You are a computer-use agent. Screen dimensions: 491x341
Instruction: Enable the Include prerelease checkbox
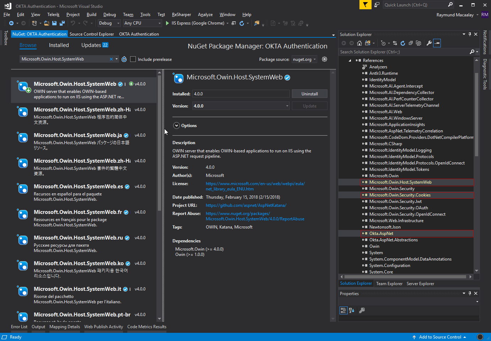point(133,59)
